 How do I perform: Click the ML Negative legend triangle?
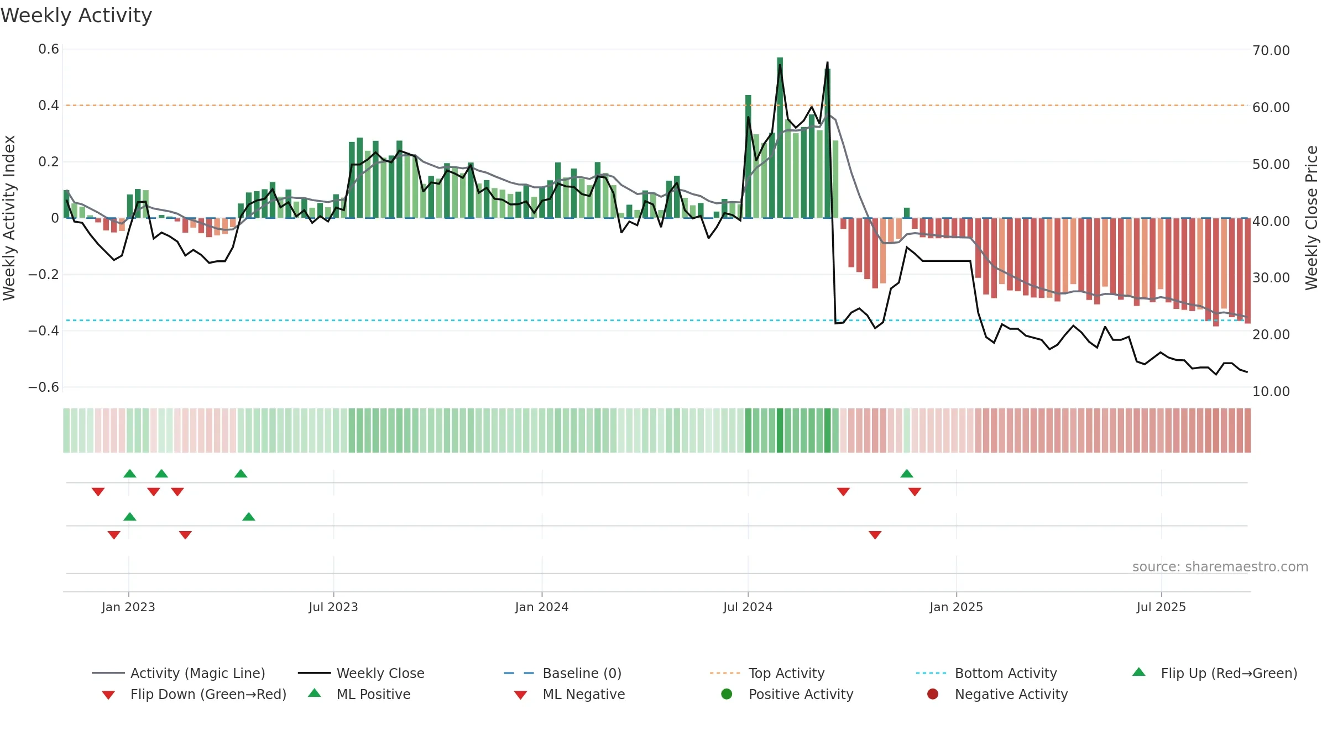tap(520, 695)
